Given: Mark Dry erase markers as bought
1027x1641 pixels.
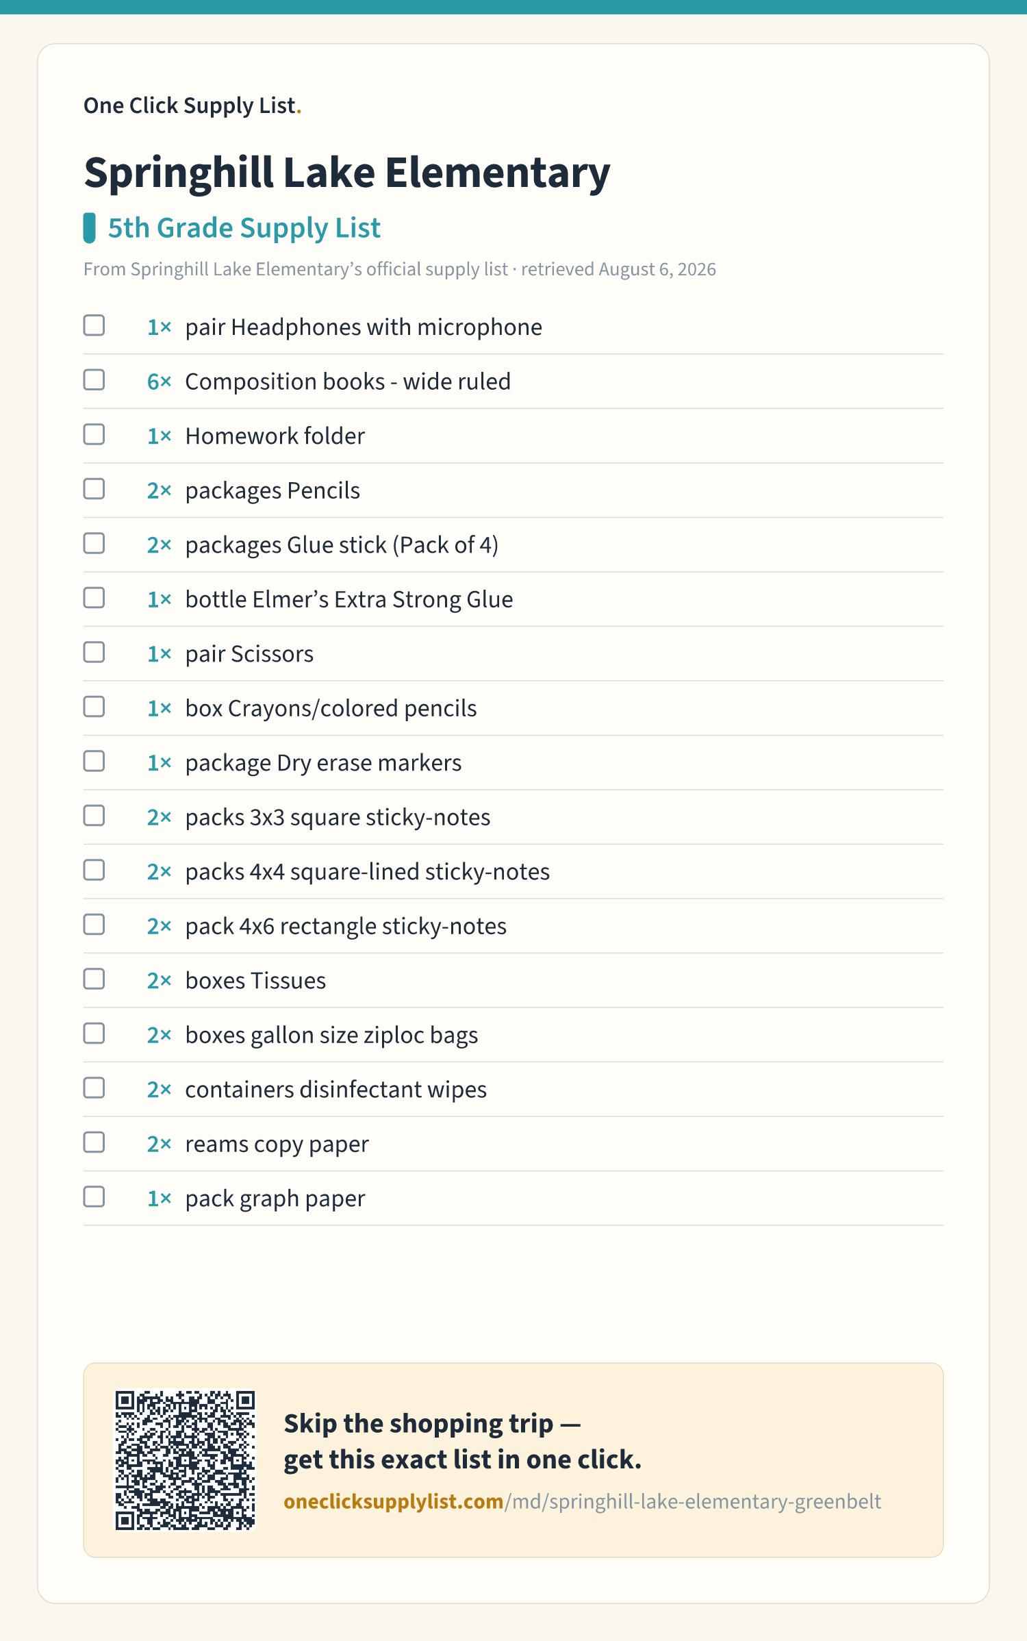Looking at the screenshot, I should [x=94, y=761].
